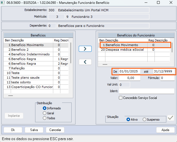Click the 'Funcionário 3' employee name field
Viewport: 177px width, 142px height.
(110, 17)
